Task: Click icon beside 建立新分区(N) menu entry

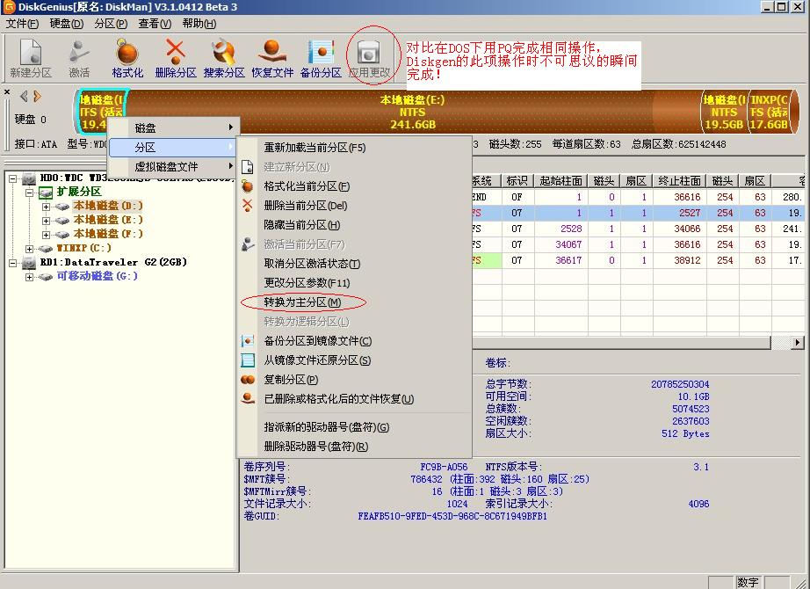Action: coord(248,167)
